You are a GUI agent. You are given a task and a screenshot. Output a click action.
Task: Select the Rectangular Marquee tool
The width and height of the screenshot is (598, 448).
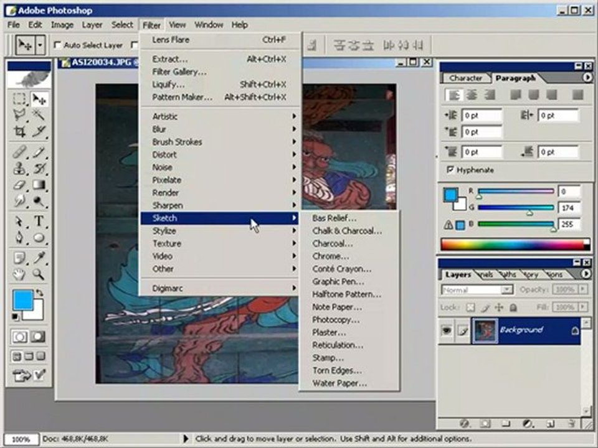(19, 99)
